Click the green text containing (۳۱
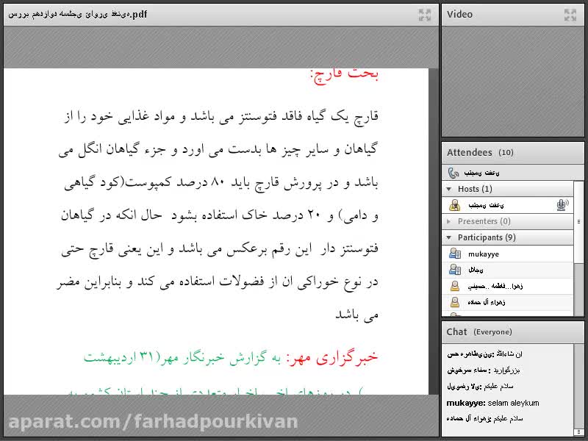Screen dimensions: 588x441 [x=182, y=357]
